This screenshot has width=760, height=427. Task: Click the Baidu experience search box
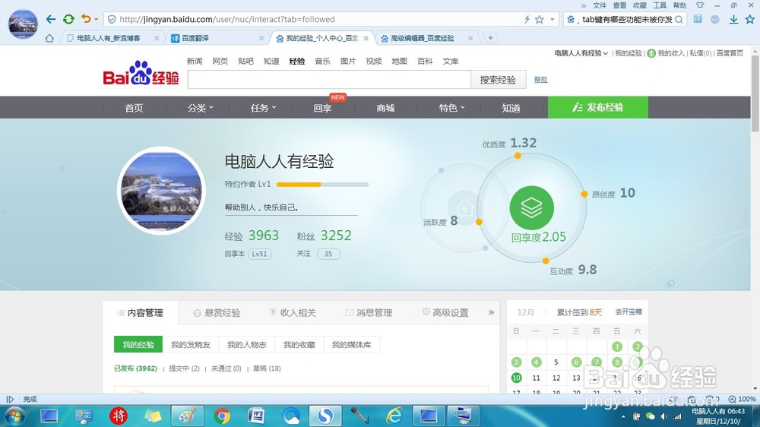click(x=329, y=80)
